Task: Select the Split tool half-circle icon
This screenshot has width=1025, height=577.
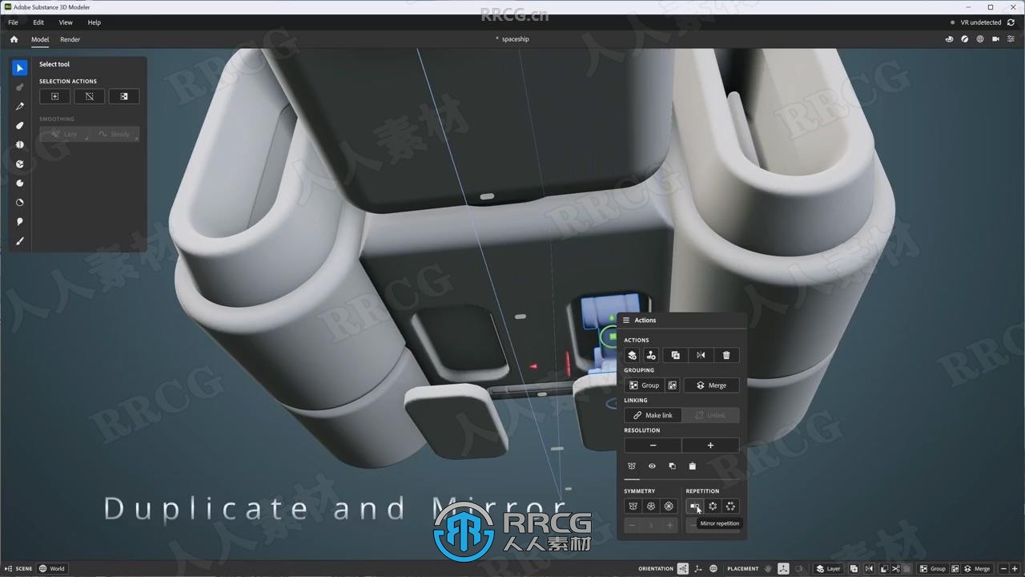Action: pyautogui.click(x=20, y=145)
